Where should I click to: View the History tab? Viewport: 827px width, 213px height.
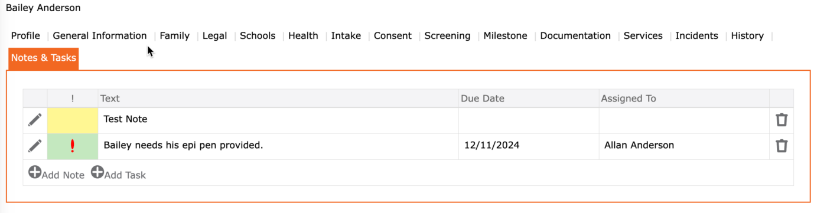tap(747, 35)
